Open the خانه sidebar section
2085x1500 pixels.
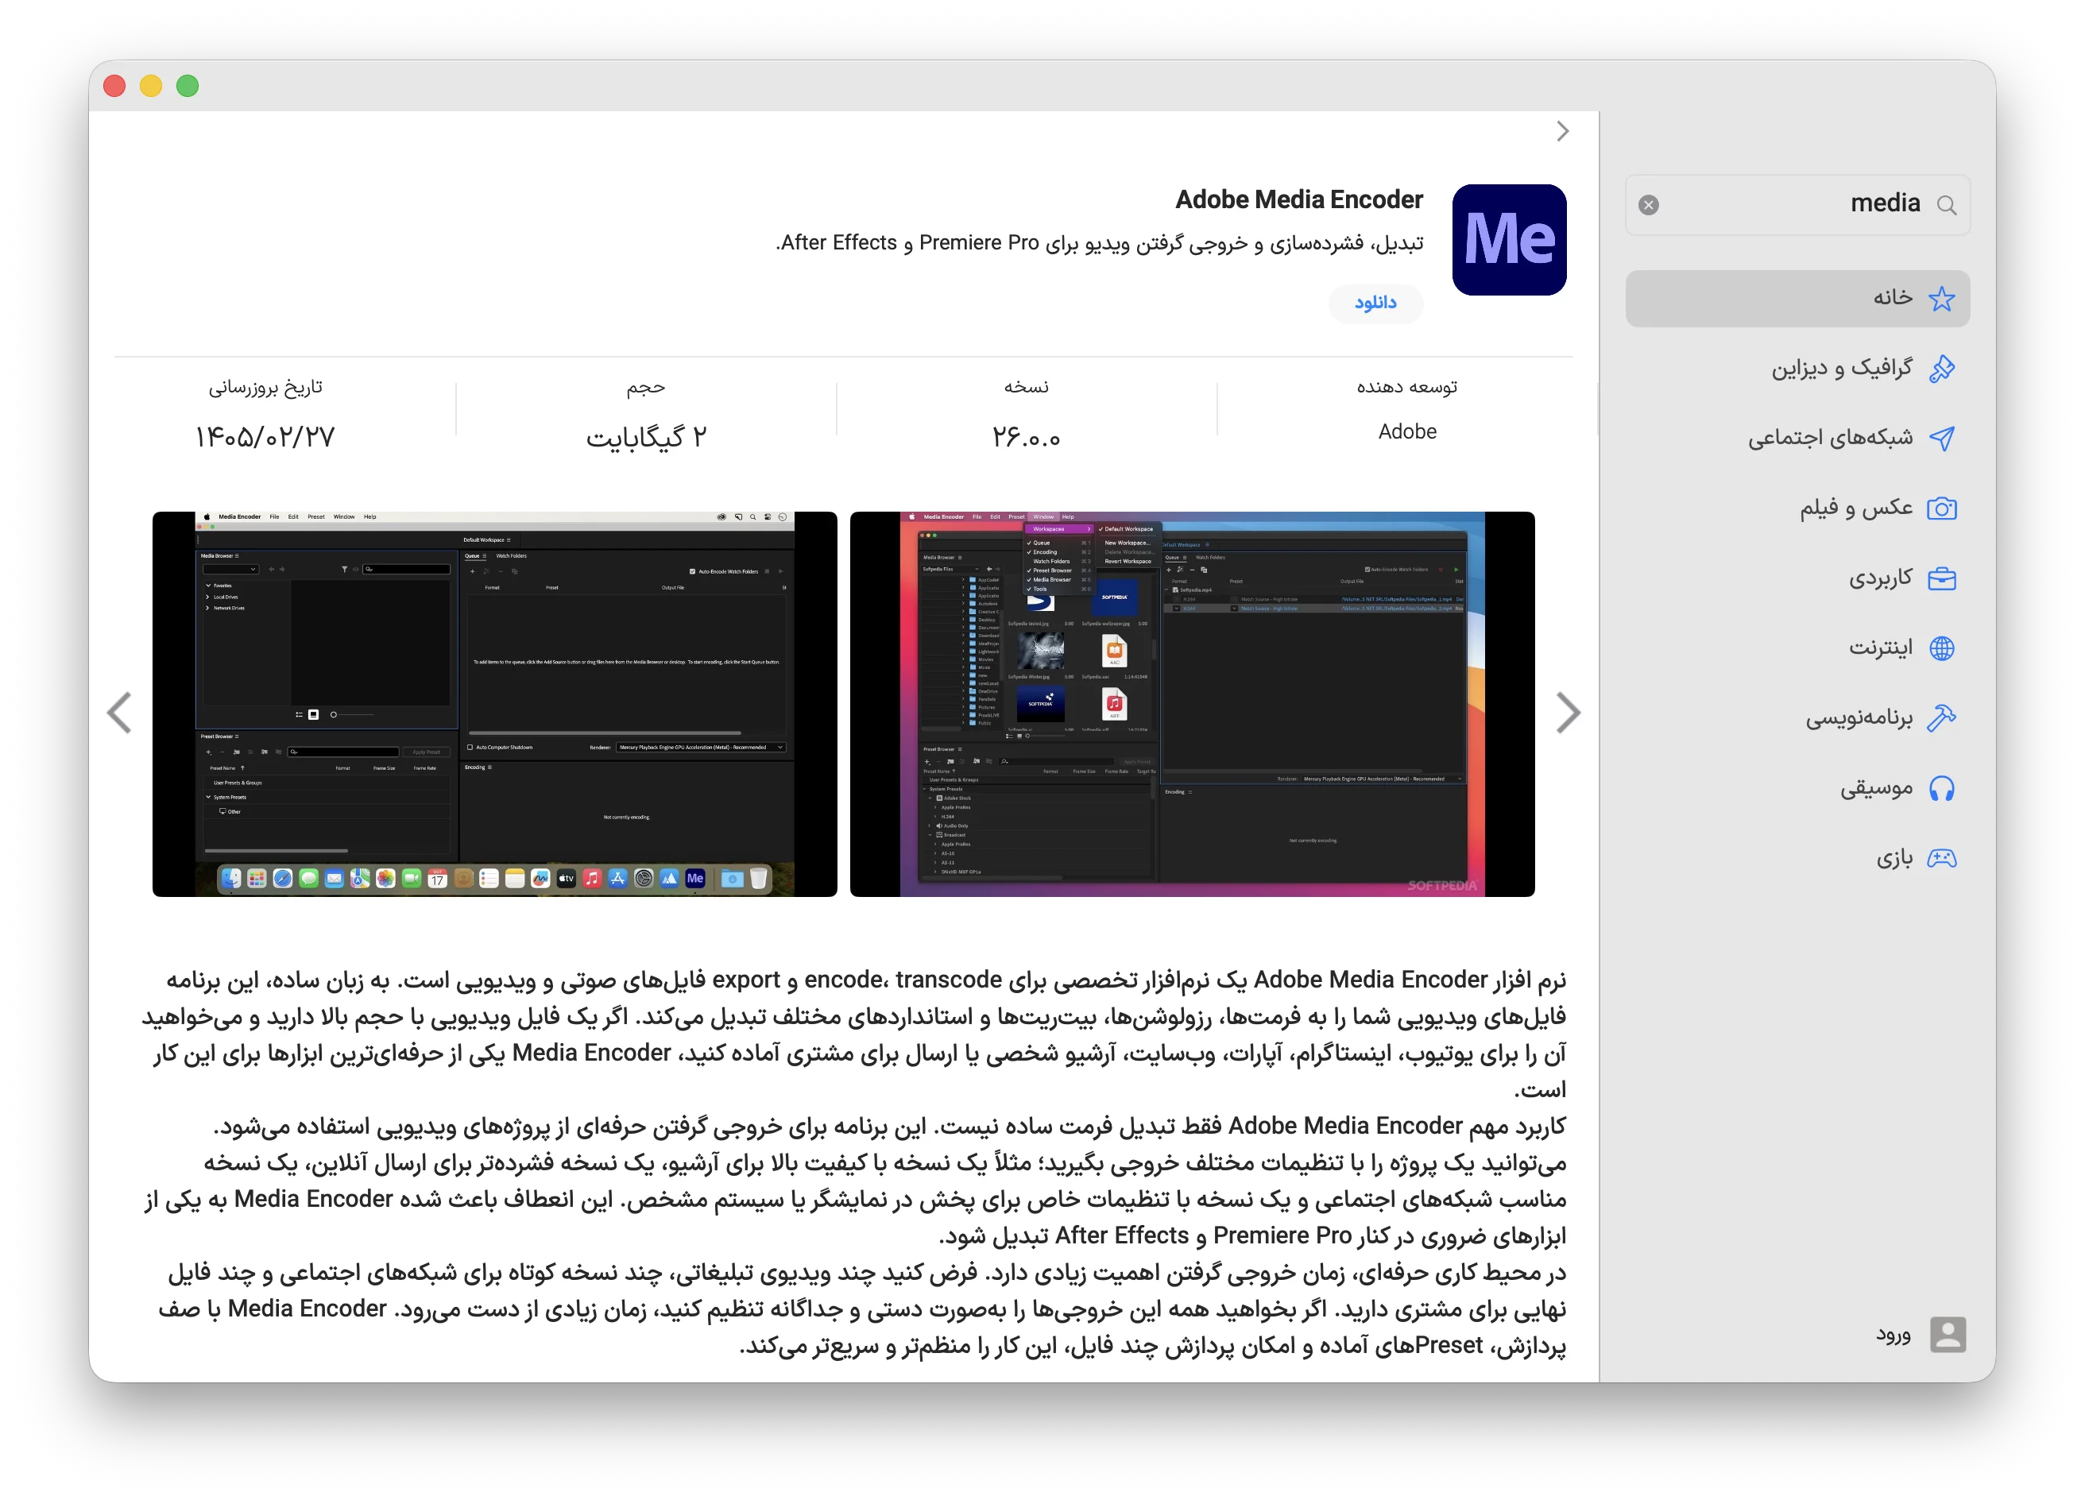click(x=1797, y=298)
